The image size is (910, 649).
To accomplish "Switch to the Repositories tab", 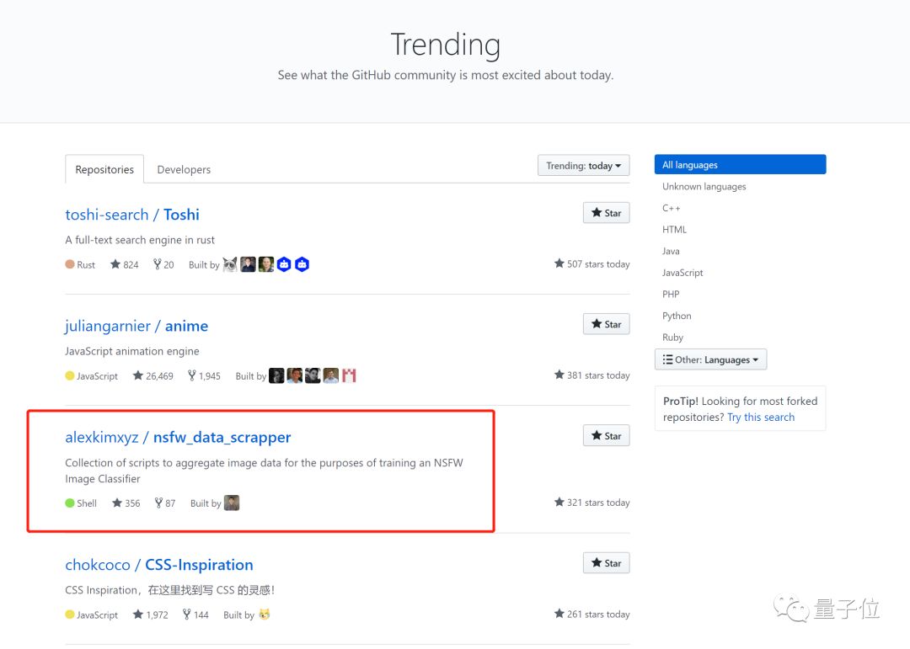I will 104,169.
